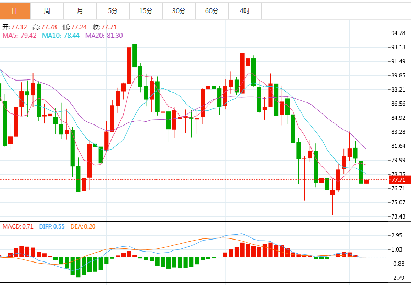
Task: Click the MA10: 78.44 indicator label
Action: pyautogui.click(x=61, y=36)
